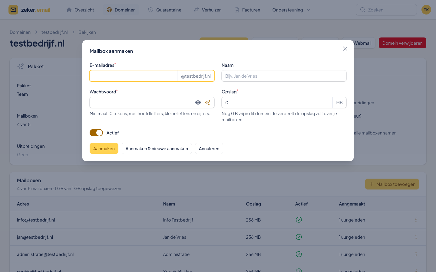Click the Aanmaken button

click(x=104, y=148)
